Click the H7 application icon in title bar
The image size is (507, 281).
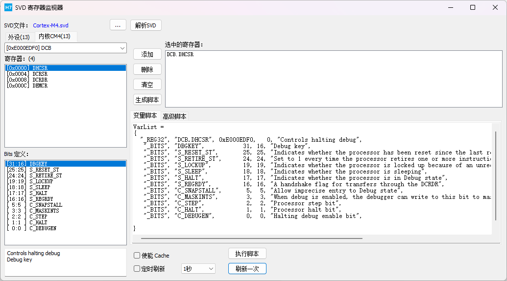coord(8,7)
